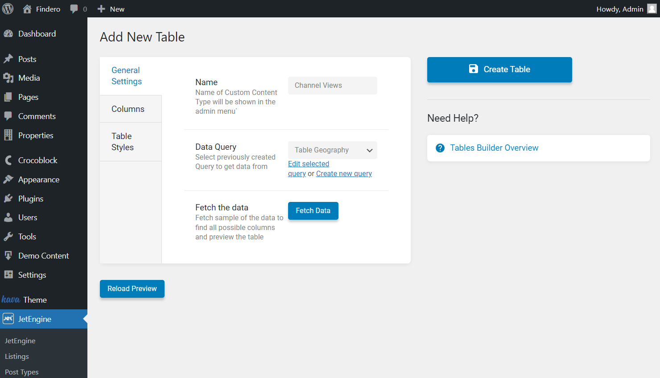Select the General Settings tab
The image size is (660, 378).
coord(127,76)
